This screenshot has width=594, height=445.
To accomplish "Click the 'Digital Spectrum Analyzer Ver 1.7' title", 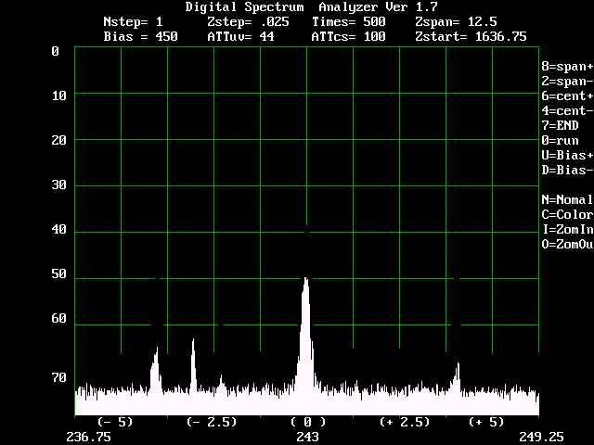I will click(312, 7).
